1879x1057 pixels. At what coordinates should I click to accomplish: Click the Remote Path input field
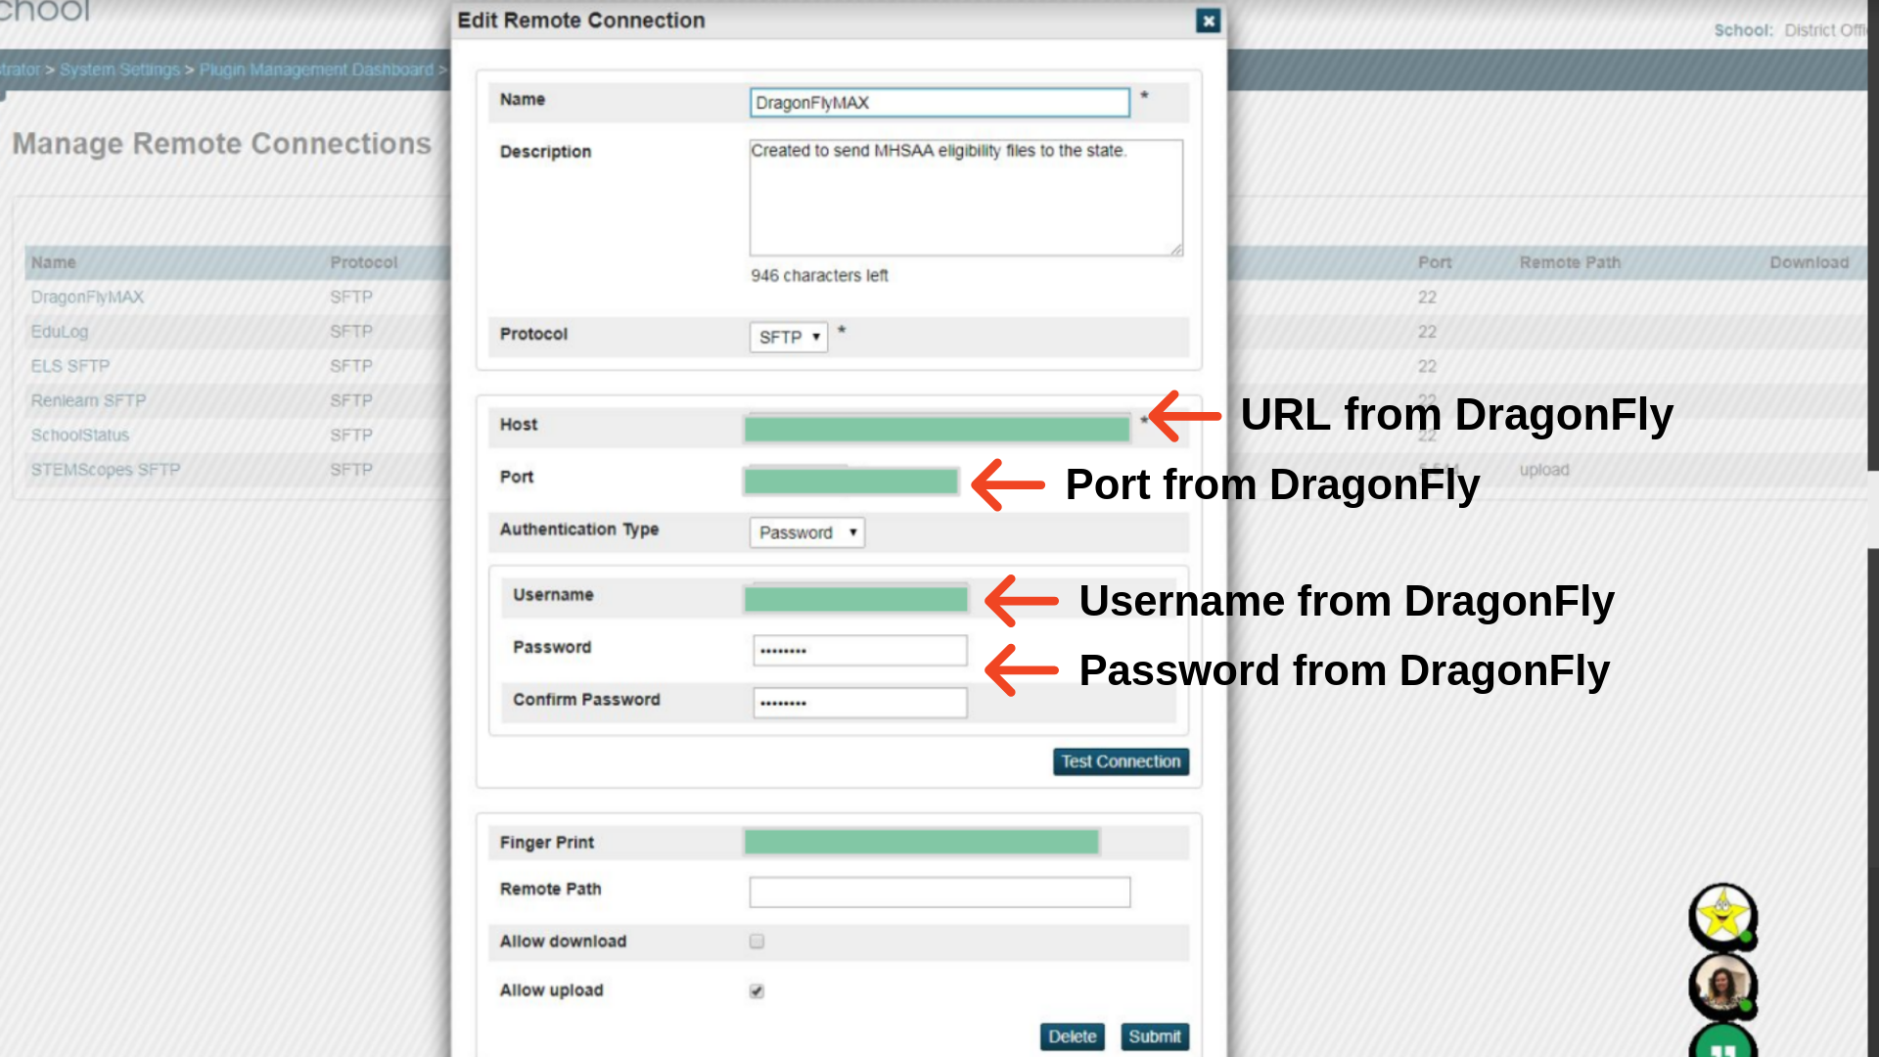tap(939, 892)
